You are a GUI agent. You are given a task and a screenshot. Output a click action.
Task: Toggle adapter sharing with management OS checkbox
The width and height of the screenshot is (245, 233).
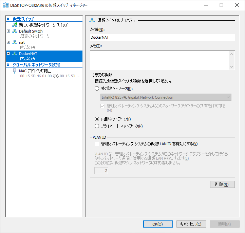(102, 106)
